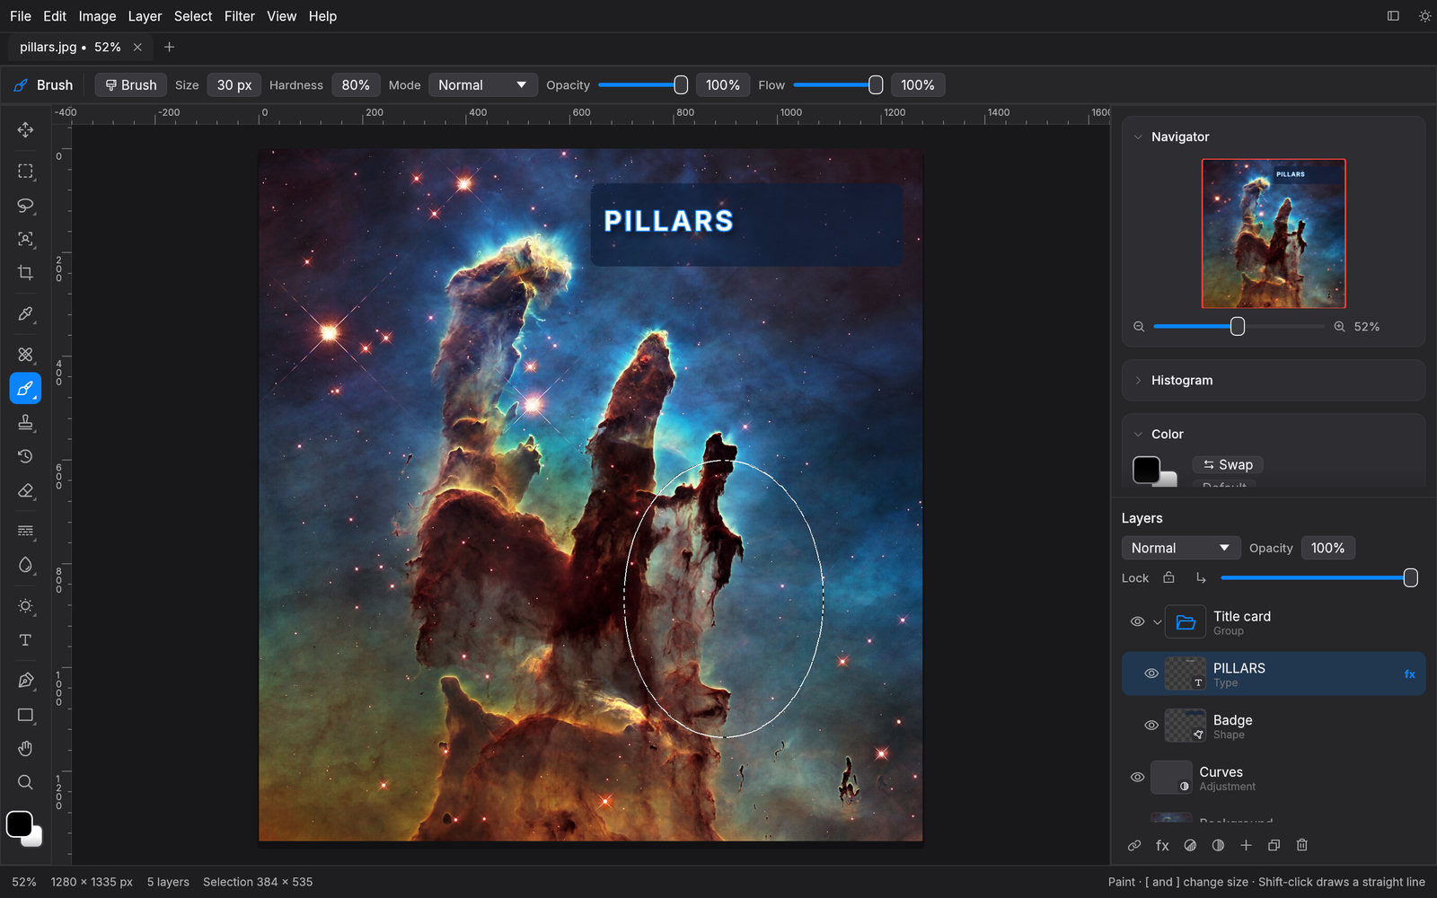Hide the Badge shape layer
Screen dimensions: 1437x898
[1151, 726]
